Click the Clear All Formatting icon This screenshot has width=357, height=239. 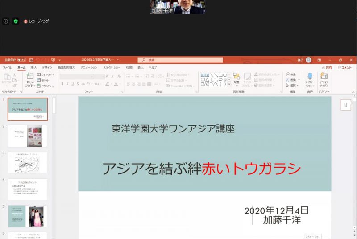click(x=119, y=77)
